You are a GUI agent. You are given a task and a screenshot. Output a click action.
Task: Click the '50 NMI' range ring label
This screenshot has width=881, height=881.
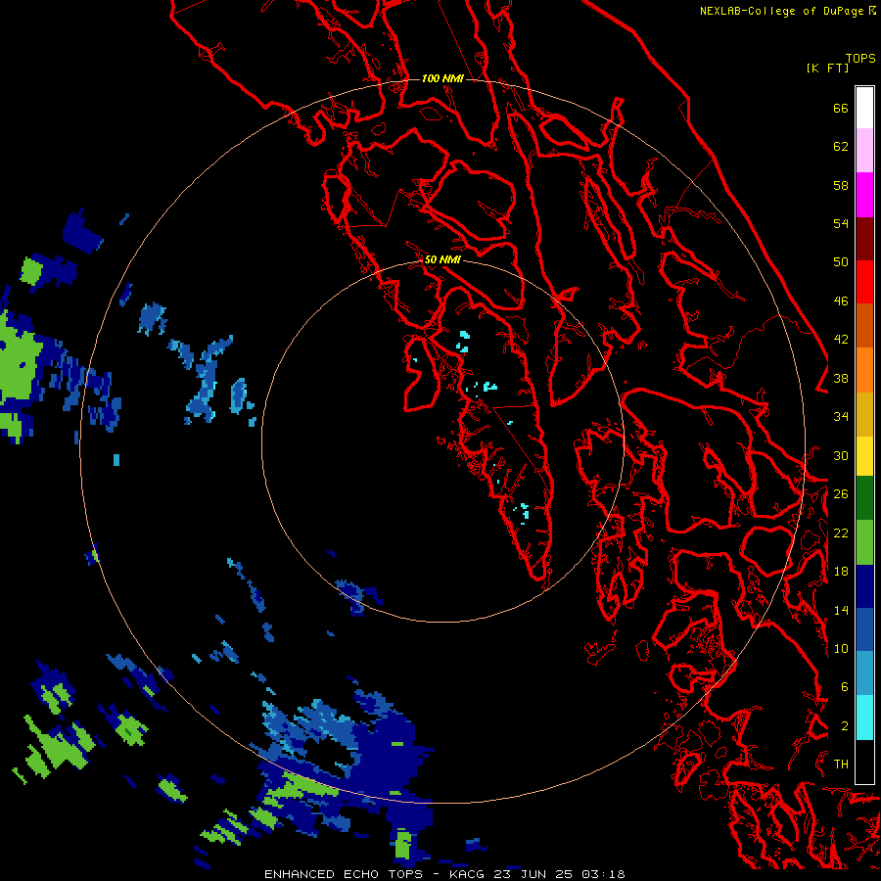442,259
